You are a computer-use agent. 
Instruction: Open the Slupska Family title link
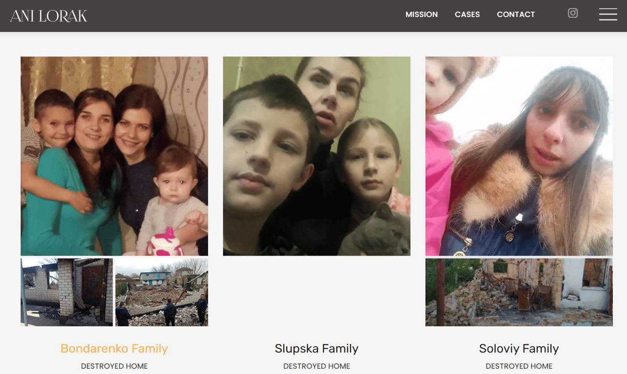(x=316, y=348)
